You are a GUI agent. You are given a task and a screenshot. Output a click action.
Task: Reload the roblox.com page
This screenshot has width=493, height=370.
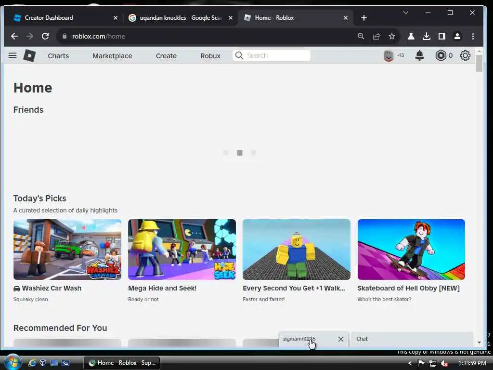coord(45,36)
